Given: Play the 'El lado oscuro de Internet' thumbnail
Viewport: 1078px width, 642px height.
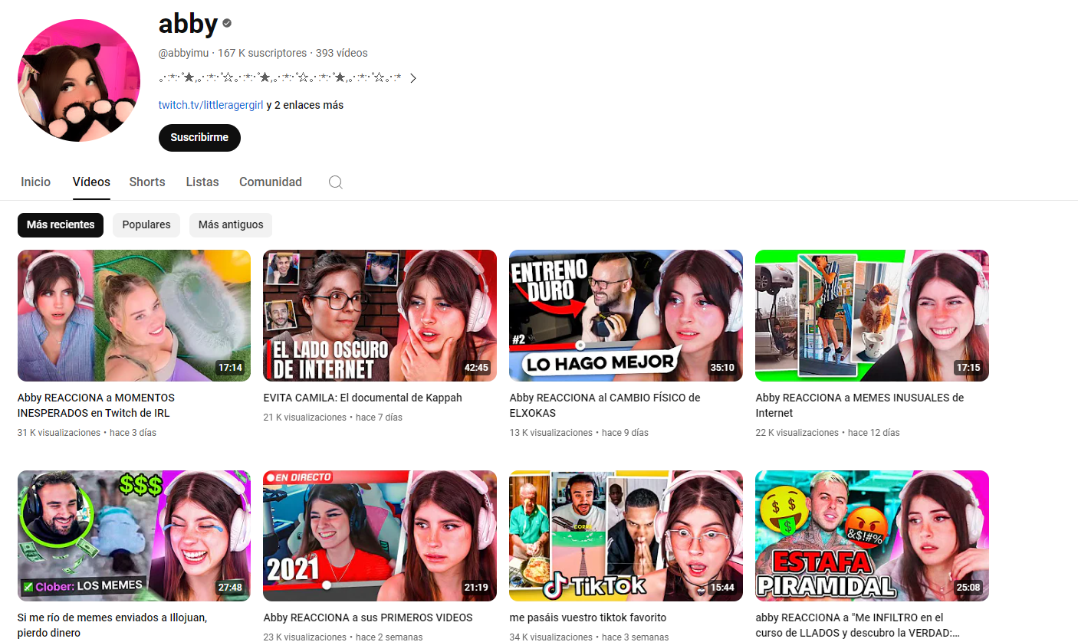Looking at the screenshot, I should pos(380,316).
